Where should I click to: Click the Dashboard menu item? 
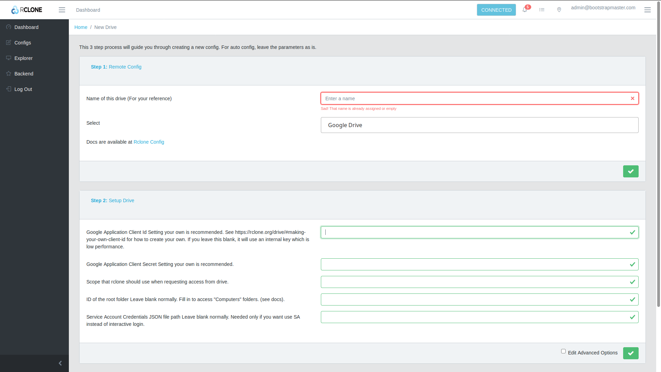coord(26,27)
